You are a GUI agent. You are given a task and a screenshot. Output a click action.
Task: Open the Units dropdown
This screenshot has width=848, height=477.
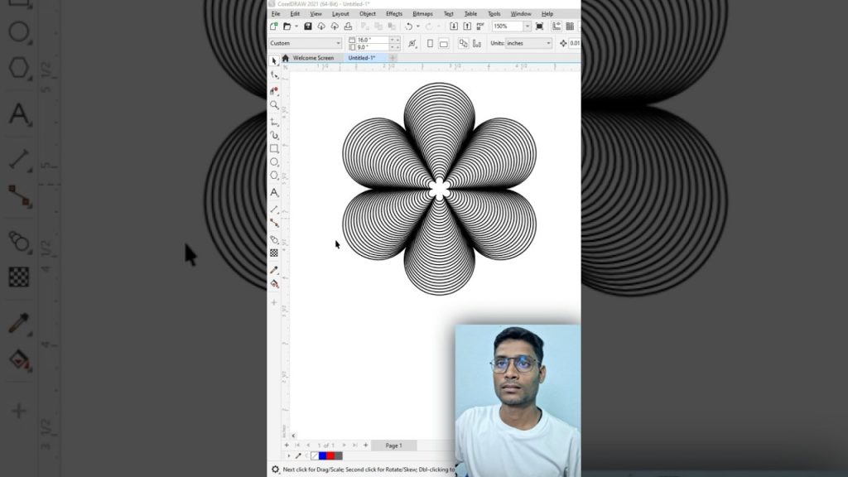(x=548, y=43)
